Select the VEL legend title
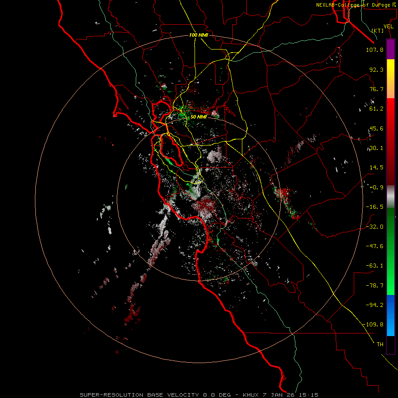The image size is (398, 398). coord(388,26)
